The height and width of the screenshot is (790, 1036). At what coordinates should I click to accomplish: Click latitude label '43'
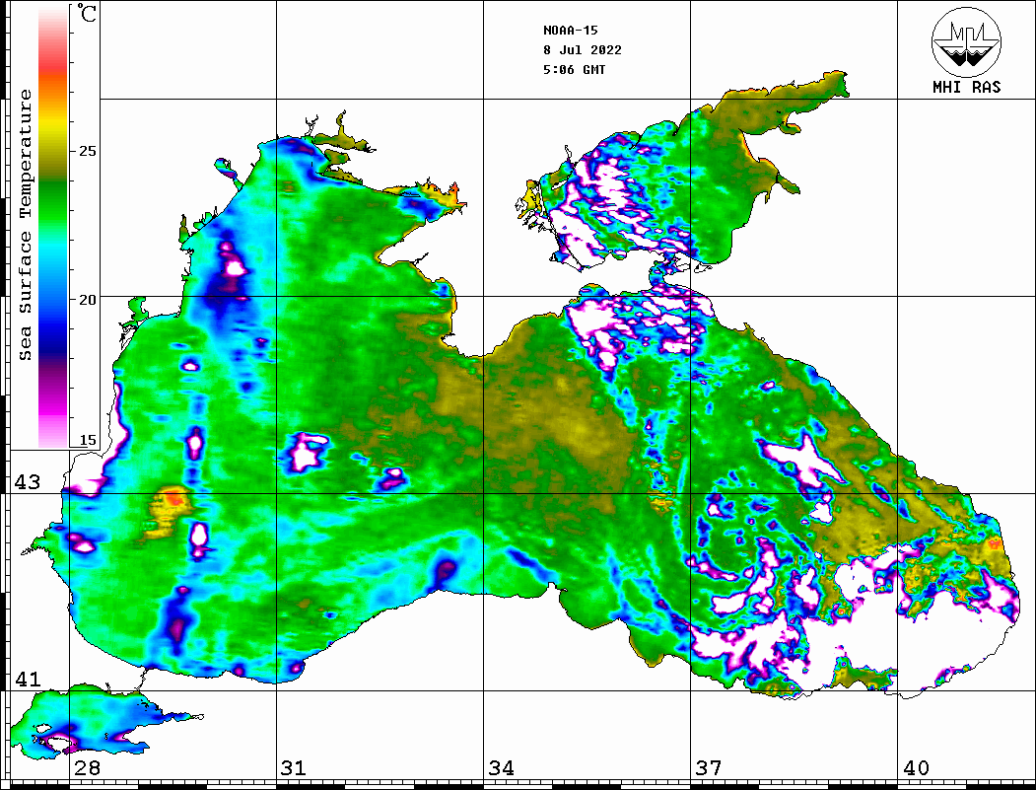coord(27,482)
